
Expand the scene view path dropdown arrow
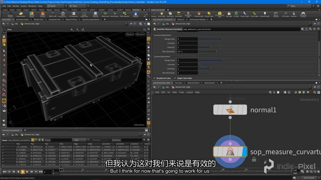126,24
